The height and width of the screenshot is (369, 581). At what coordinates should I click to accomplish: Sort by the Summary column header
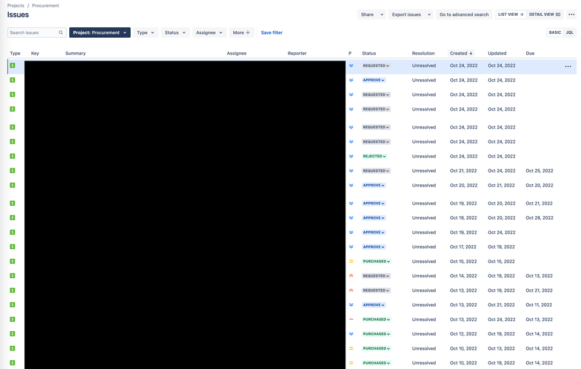pyautogui.click(x=75, y=53)
